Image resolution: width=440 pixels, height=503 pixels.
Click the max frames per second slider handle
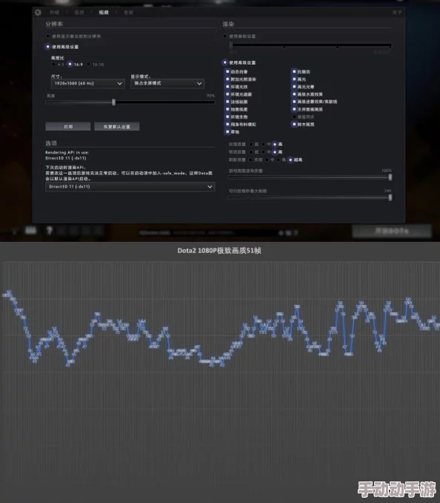pyautogui.click(x=390, y=197)
